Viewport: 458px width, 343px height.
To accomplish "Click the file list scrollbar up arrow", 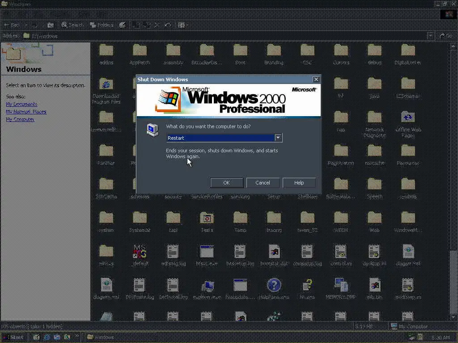I will tap(454, 46).
